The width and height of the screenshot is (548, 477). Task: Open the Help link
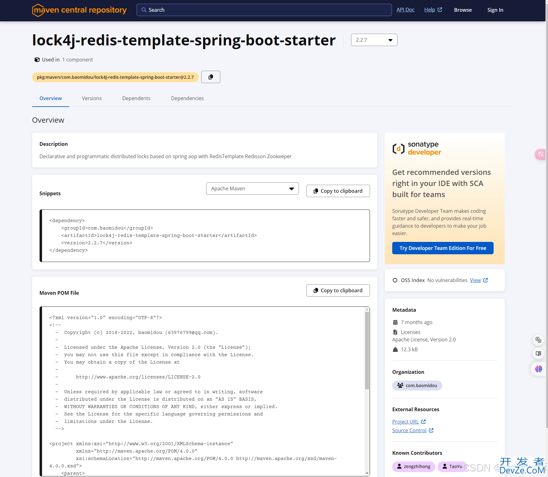click(x=429, y=10)
